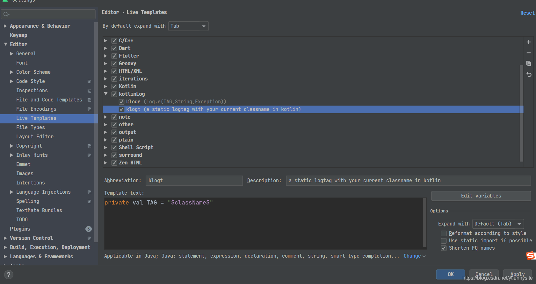Expand Appearance & Behavior settings section

click(5, 26)
